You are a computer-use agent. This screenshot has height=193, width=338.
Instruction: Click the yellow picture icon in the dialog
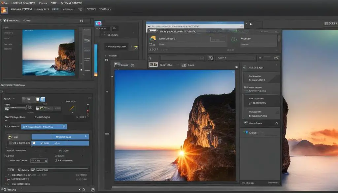tap(153, 38)
